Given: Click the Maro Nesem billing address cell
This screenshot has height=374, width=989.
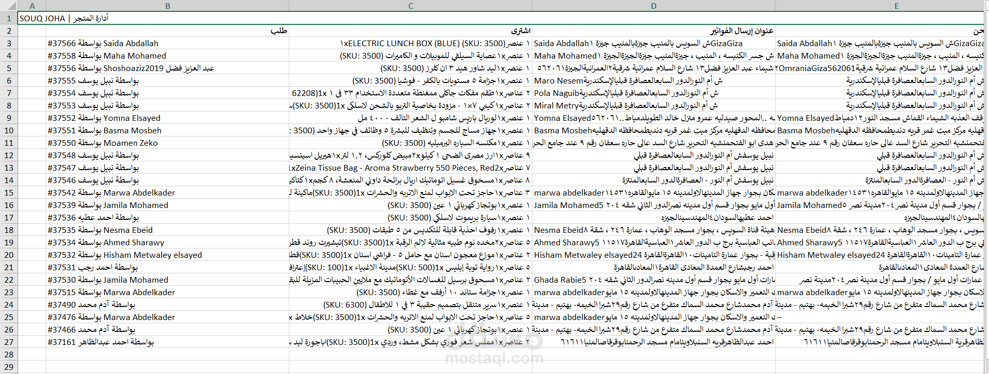Looking at the screenshot, I should 653,80.
